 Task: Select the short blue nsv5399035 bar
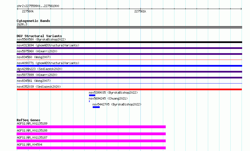click(92, 95)
